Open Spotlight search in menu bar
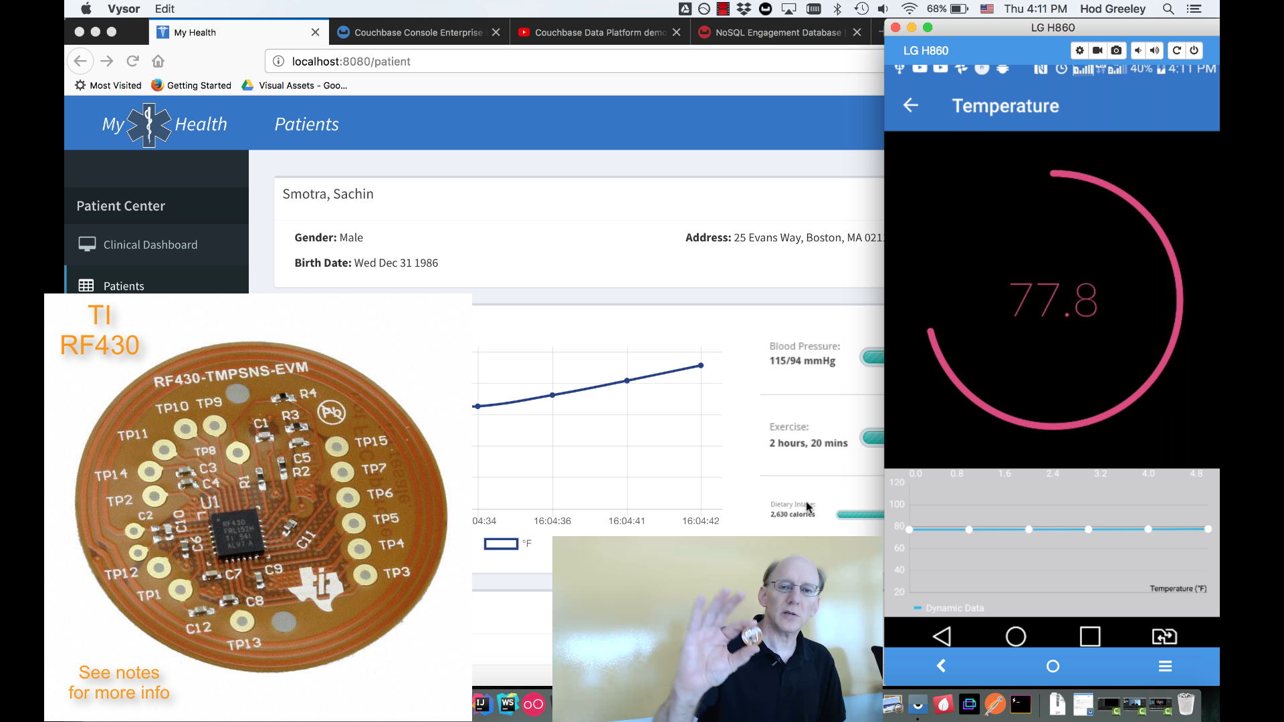Image resolution: width=1284 pixels, height=722 pixels. (x=1168, y=9)
